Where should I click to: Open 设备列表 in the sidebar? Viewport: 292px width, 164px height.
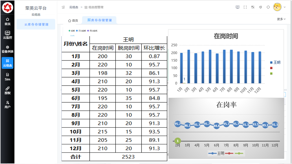coord(8,49)
